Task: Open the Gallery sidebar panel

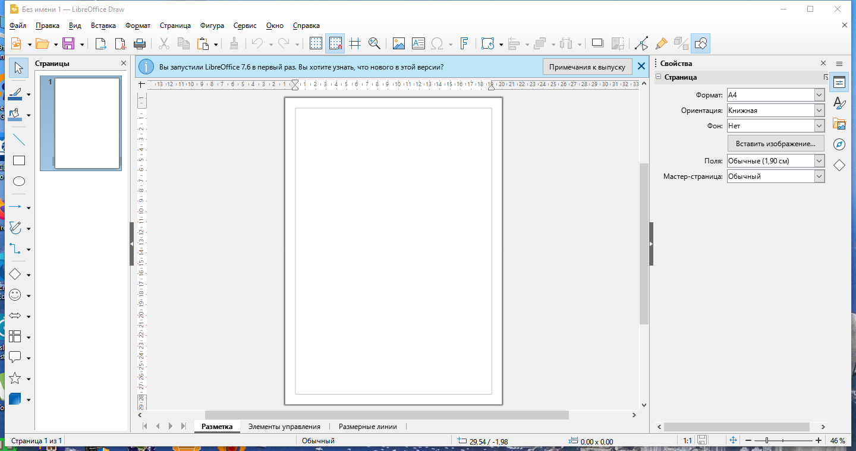Action: pos(839,124)
